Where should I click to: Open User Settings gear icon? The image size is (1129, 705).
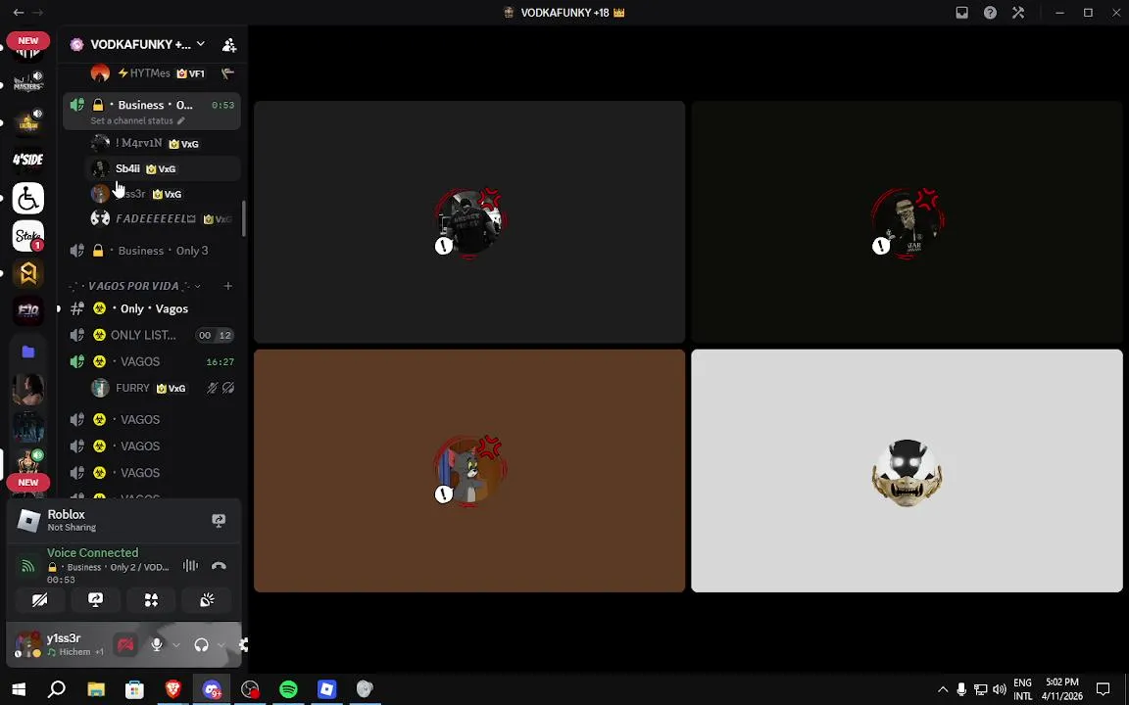(243, 644)
